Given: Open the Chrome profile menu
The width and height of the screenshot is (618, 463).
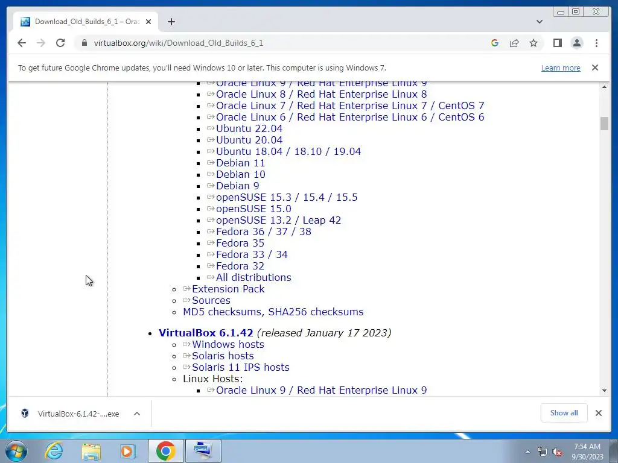Looking at the screenshot, I should (x=576, y=43).
